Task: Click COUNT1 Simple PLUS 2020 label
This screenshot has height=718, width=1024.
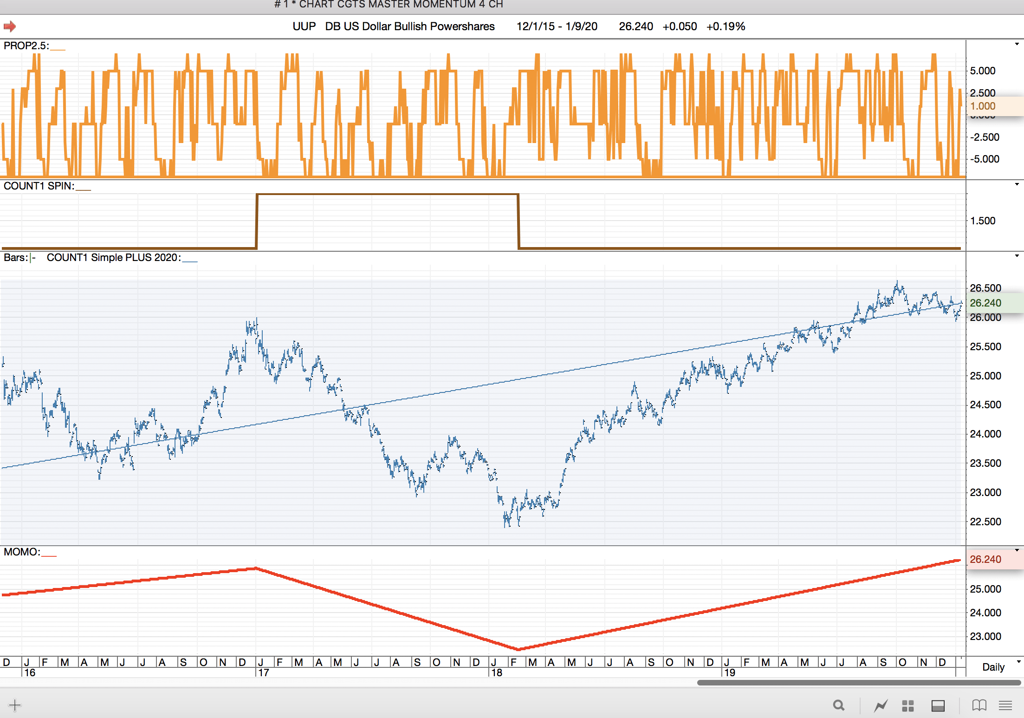Action: [x=113, y=257]
